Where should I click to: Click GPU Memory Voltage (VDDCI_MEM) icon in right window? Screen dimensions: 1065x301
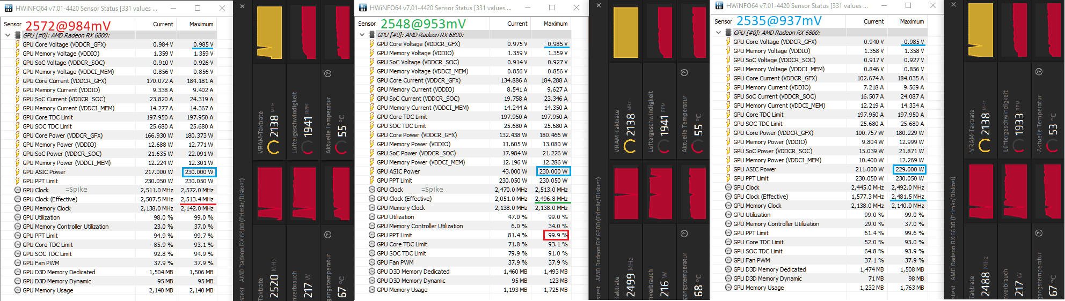pyautogui.click(x=728, y=69)
